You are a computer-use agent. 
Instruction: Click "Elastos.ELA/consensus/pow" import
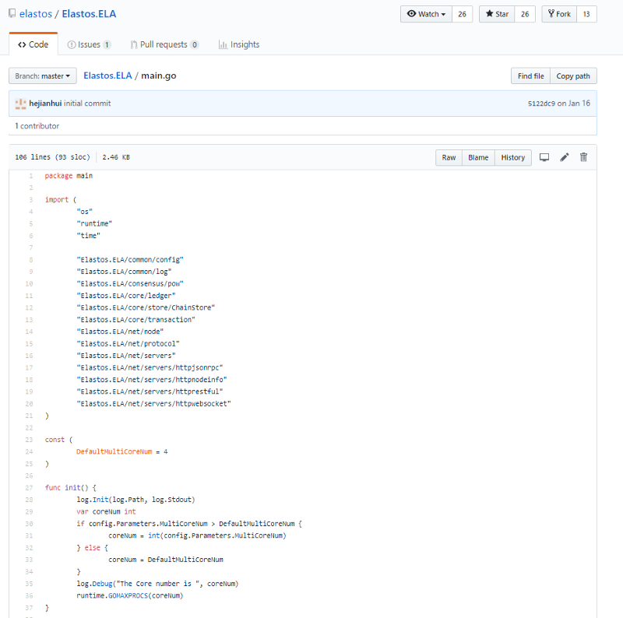(x=130, y=283)
